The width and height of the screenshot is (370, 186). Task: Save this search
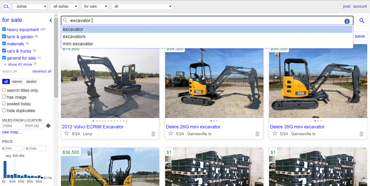(x=360, y=36)
